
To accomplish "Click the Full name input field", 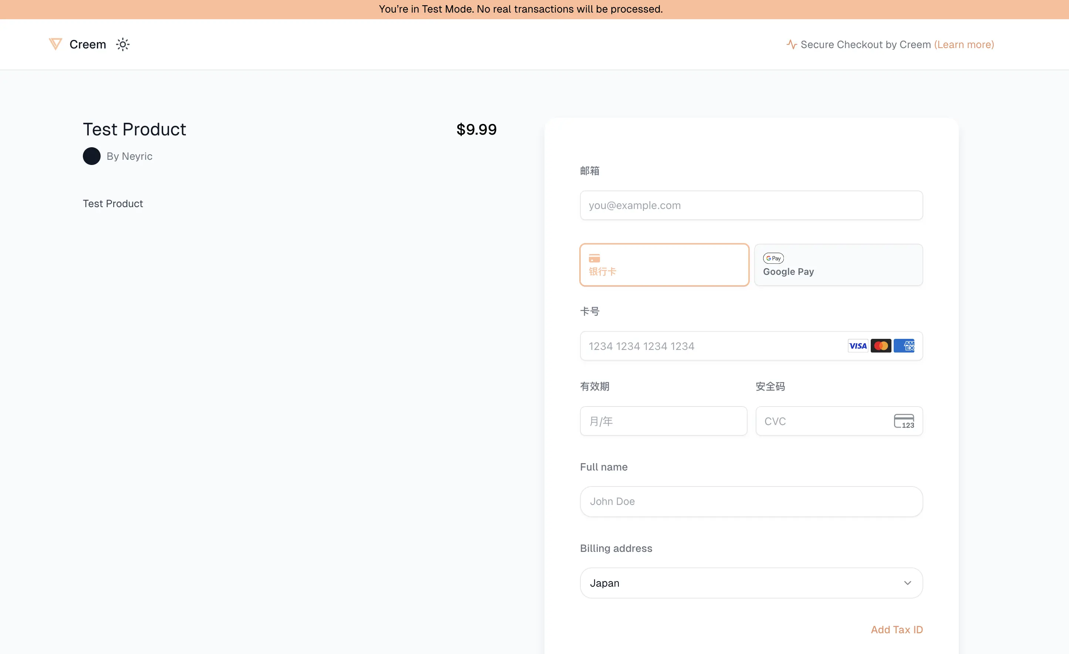I will point(751,501).
